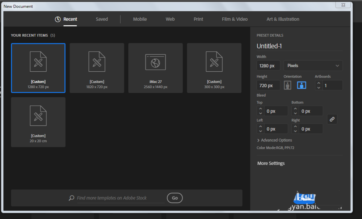Open the Web presets tab
This screenshot has width=362, height=219.
tap(170, 19)
